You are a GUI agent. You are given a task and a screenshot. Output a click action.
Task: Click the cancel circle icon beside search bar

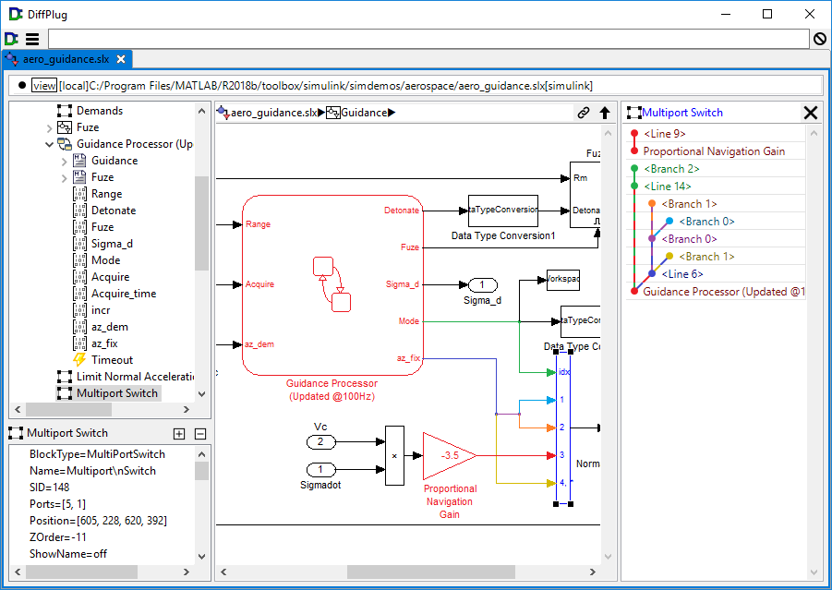point(820,39)
